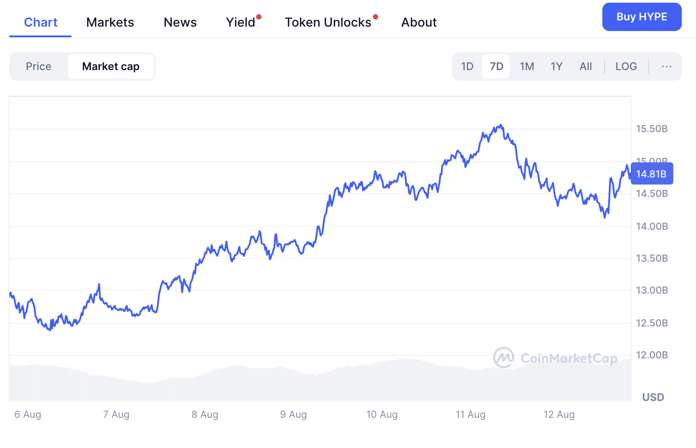Image resolution: width=696 pixels, height=448 pixels.
Task: Select the 1D timeframe
Action: tap(467, 66)
